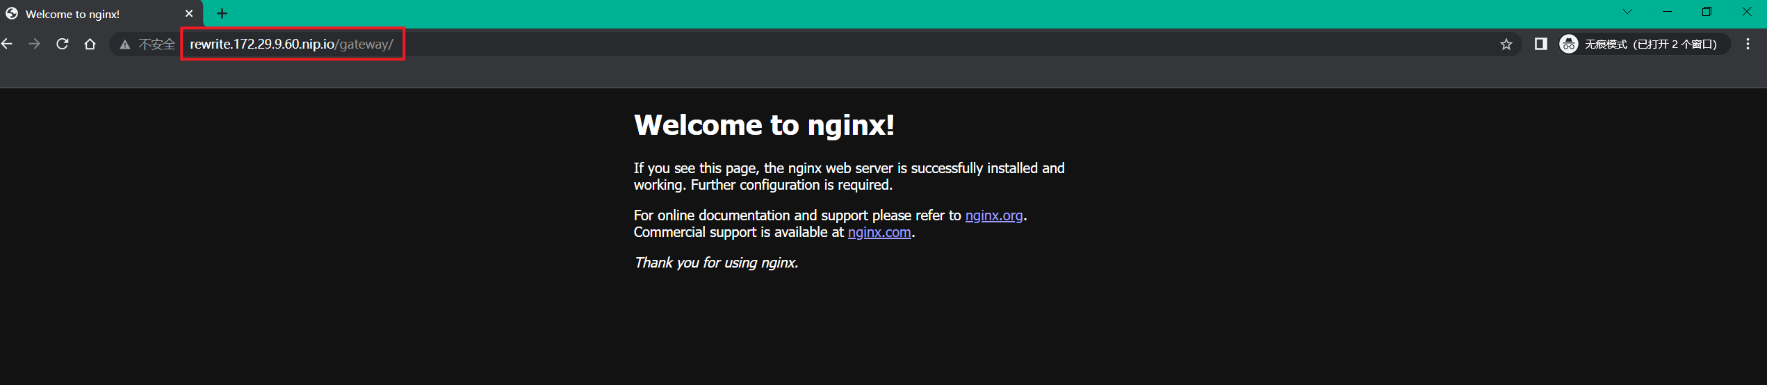Screen dimensions: 1767x385
Task: Minimize the browser window
Action: 1667,12
